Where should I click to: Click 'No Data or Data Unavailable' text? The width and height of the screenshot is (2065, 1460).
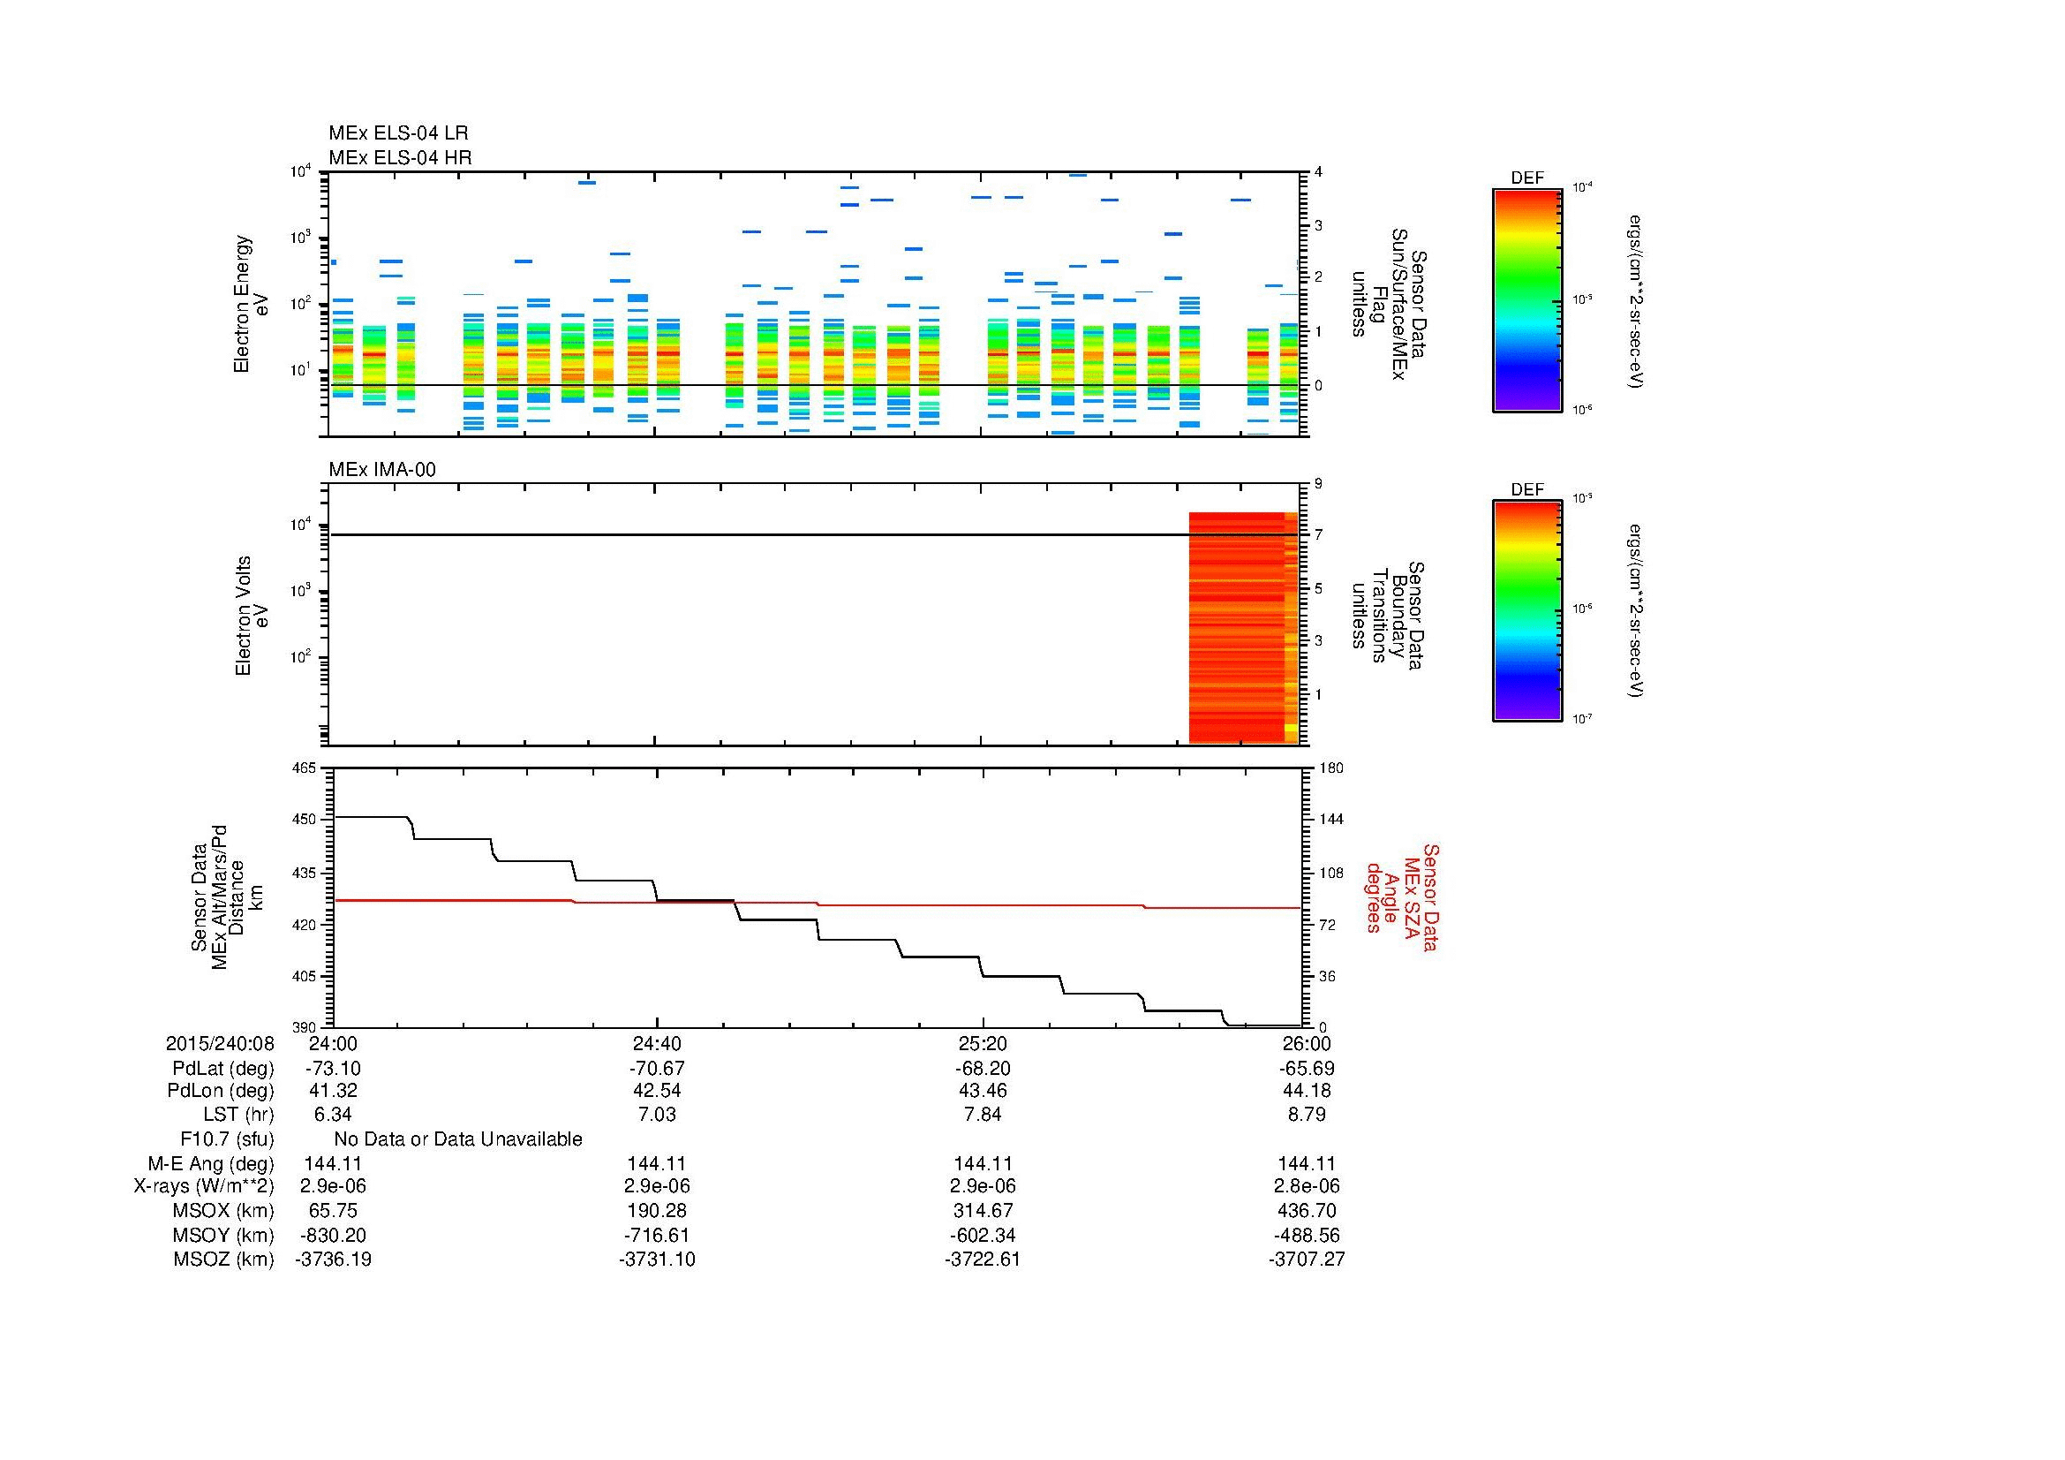point(458,1139)
